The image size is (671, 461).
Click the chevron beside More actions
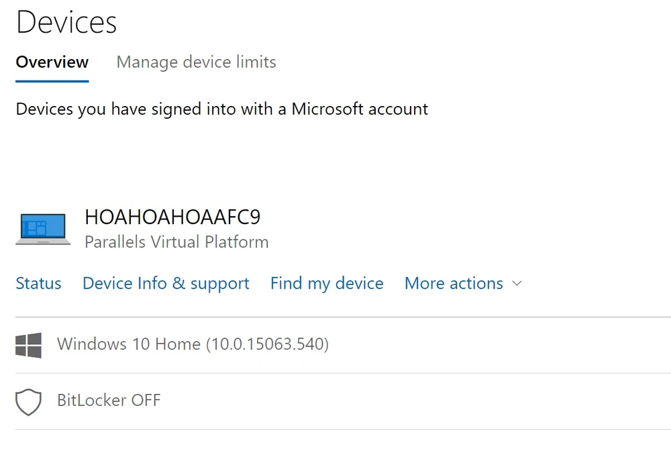tap(517, 283)
